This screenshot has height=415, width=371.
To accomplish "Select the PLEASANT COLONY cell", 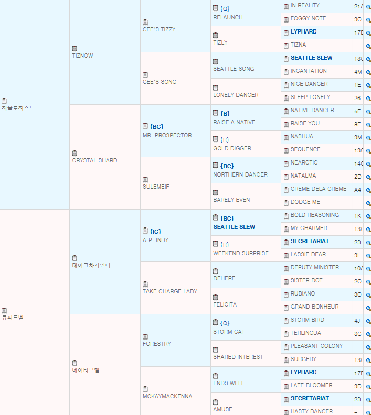I will tap(316, 347).
